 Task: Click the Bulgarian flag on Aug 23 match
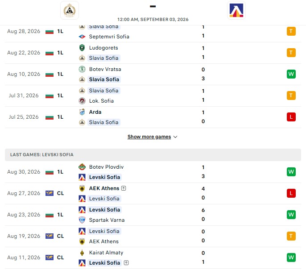tap(50, 215)
